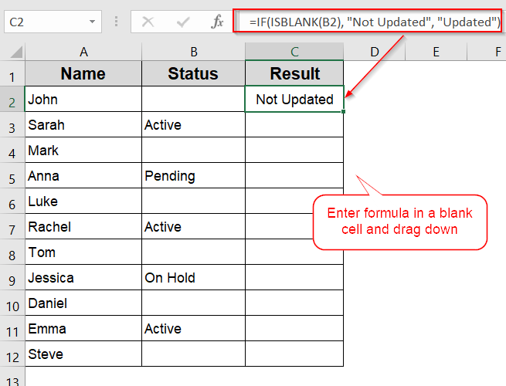The height and width of the screenshot is (386, 506).
Task: Click the Result header cell
Action: tap(294, 73)
